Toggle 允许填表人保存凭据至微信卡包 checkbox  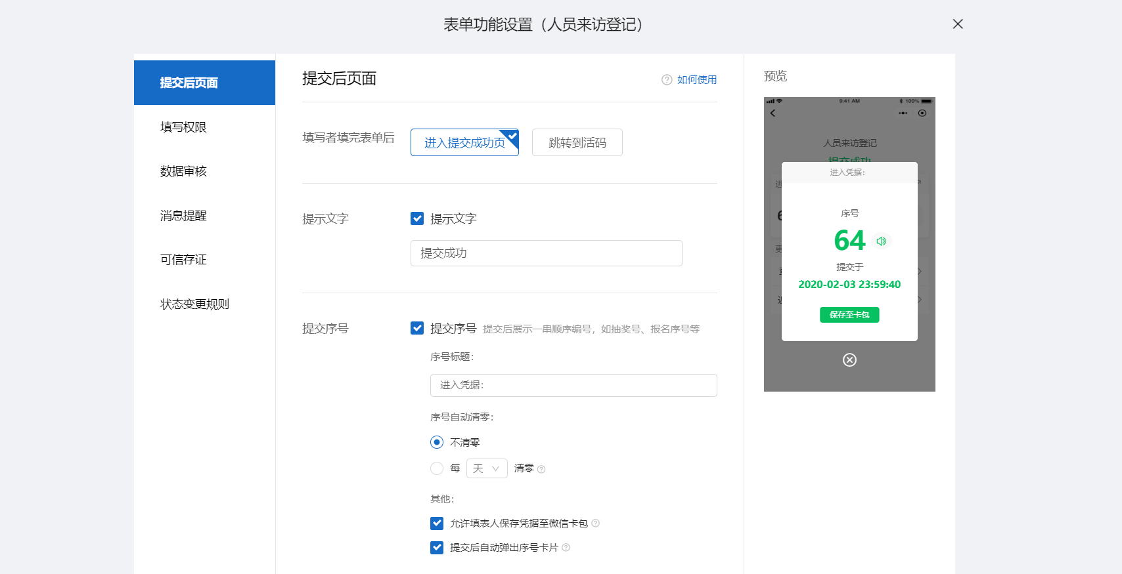tap(437, 523)
